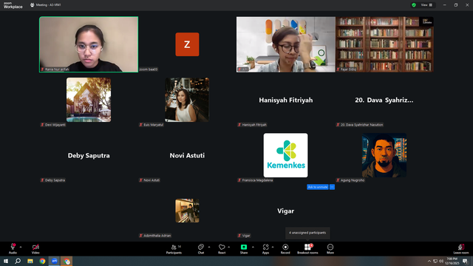Unmute microphone with the Audio button

pos(13,249)
